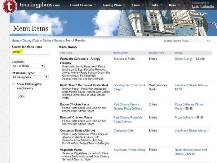Click the 'Vegetable Pasta' item name
Screen dimensions: 217x163
(x=71, y=150)
